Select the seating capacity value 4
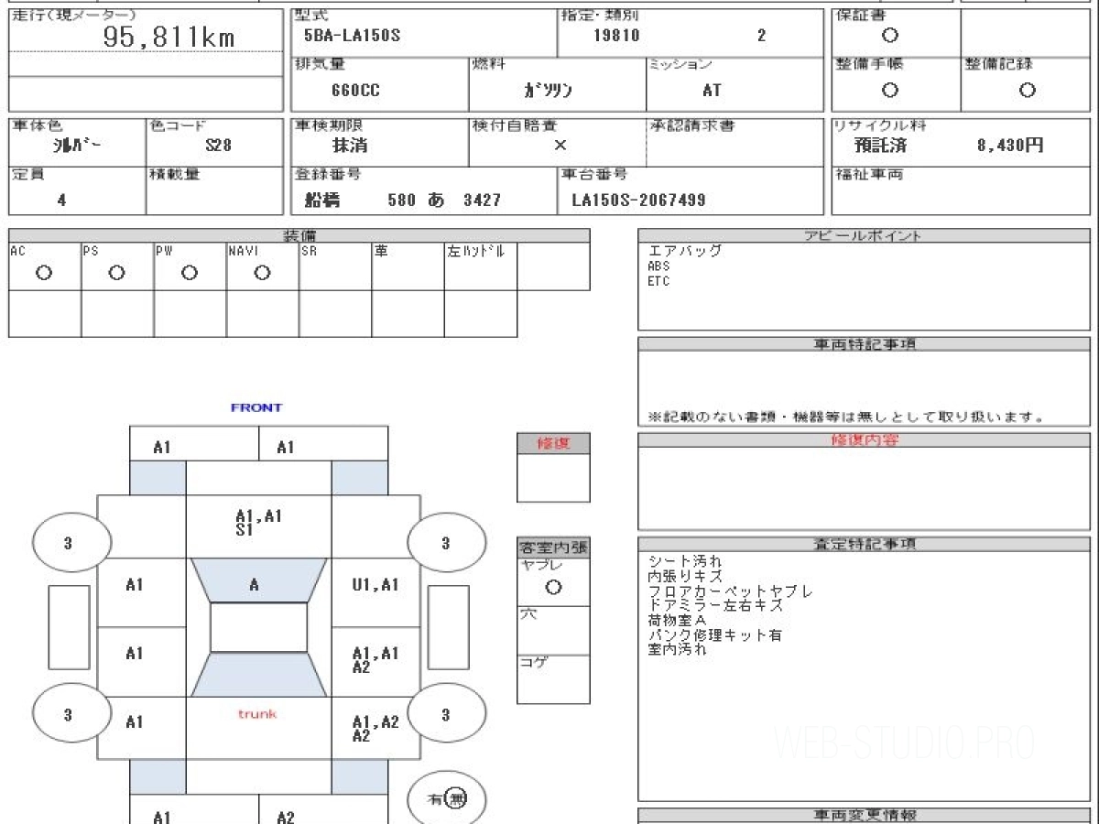The width and height of the screenshot is (1099, 824). click(61, 200)
